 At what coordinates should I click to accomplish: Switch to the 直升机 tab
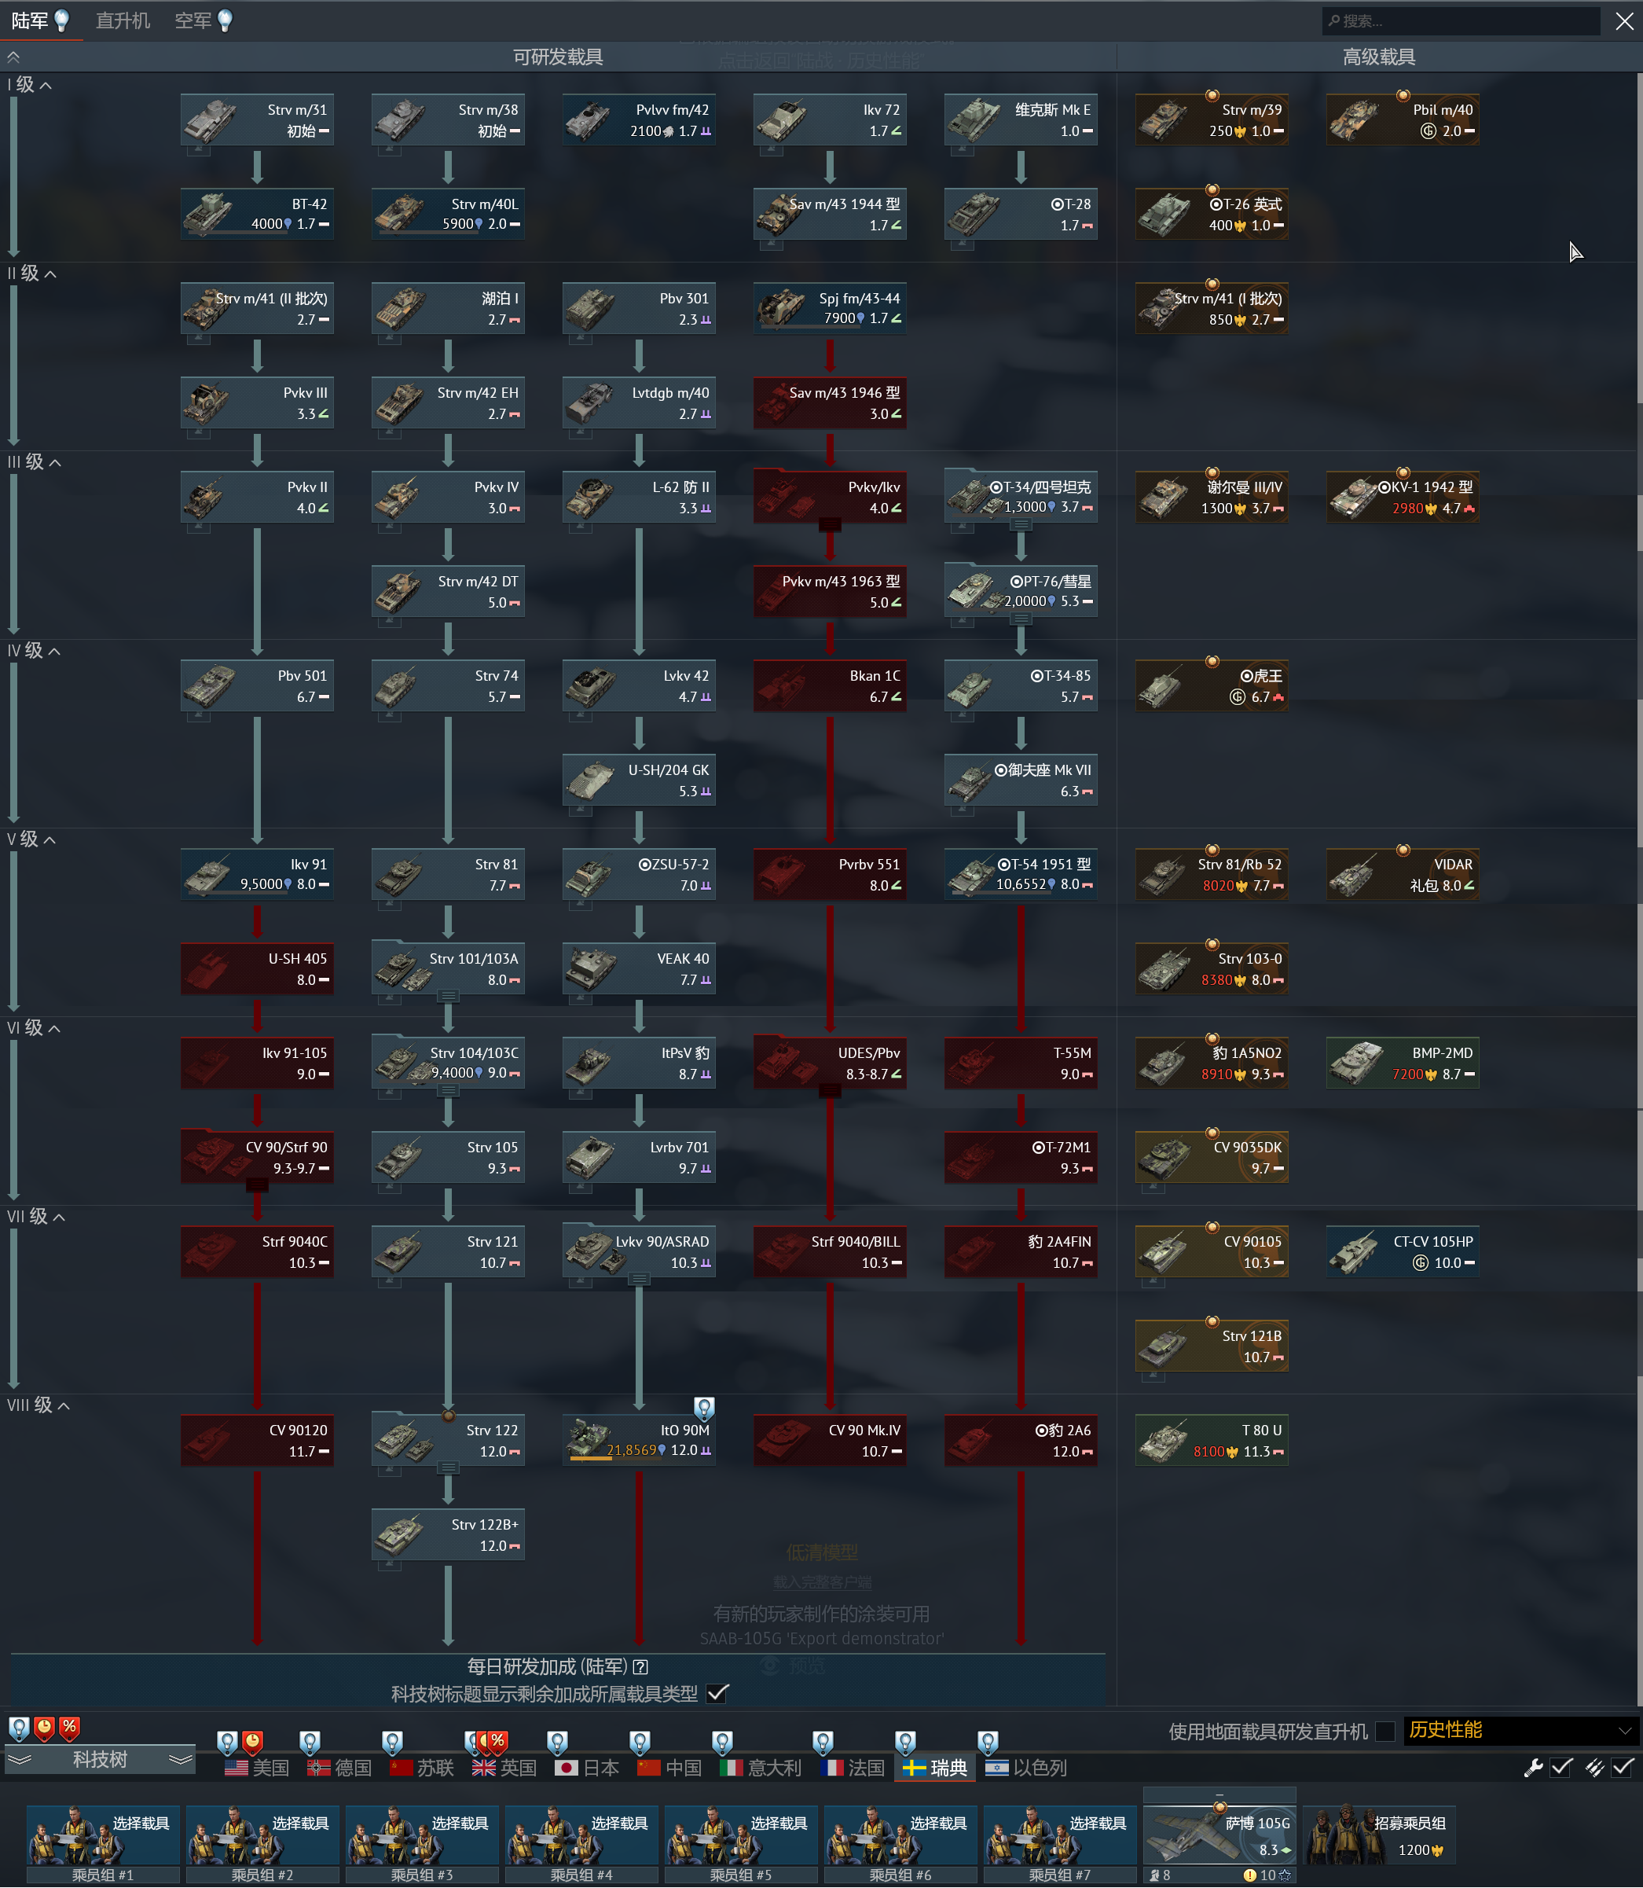123,20
